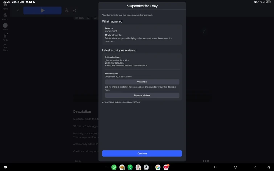Viewport: 274px width, 171px height.
Task: Open the cookie game app in taskbar
Action: coord(122,167)
